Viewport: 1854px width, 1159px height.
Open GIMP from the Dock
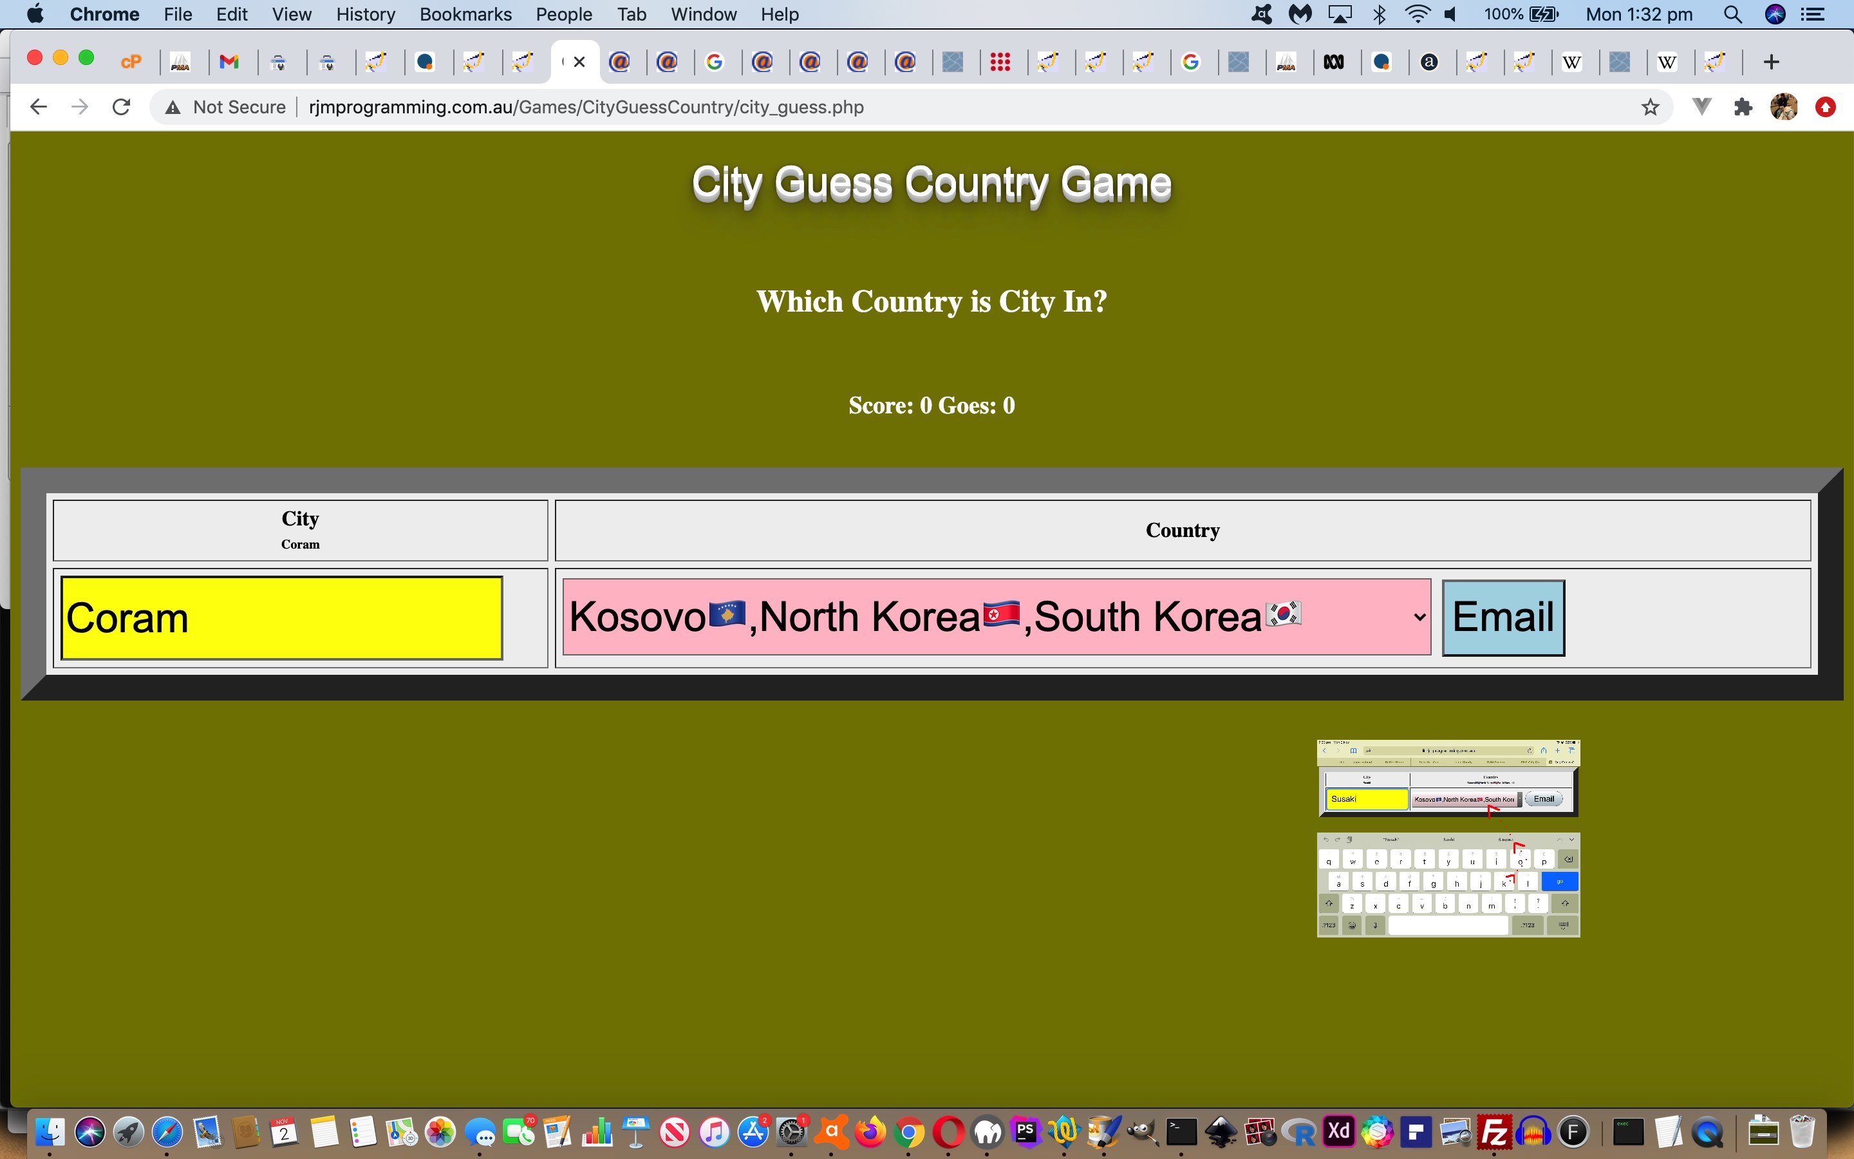1142,1131
